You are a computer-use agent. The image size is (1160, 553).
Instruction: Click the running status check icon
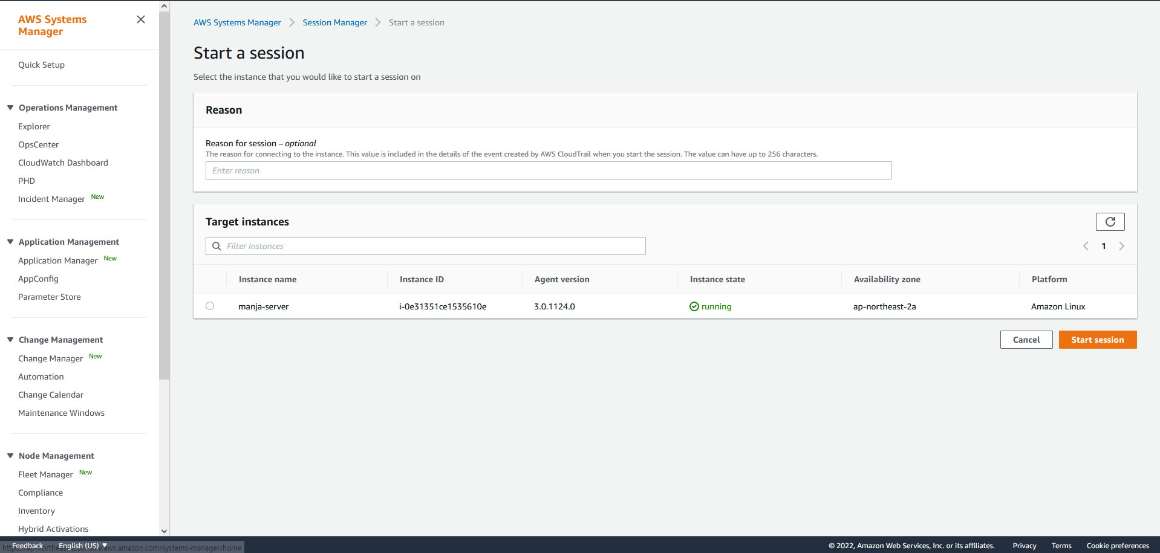click(x=694, y=306)
